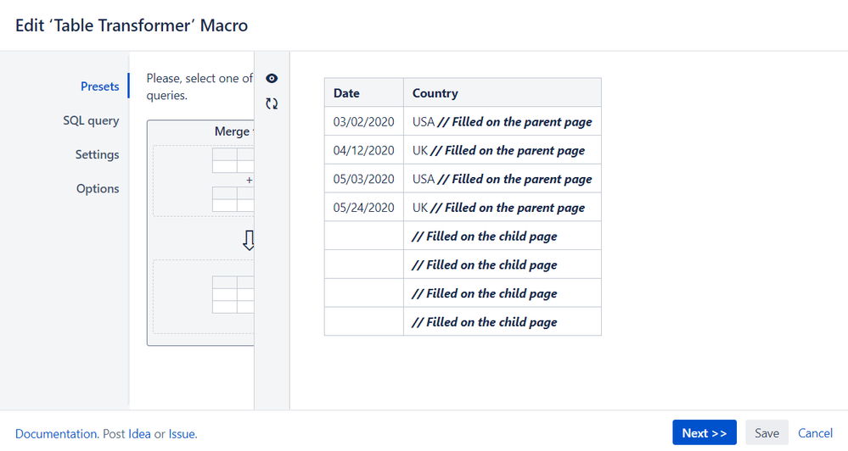Screen dimensions: 848x451
Task: Open the Settings tab
Action: coord(97,154)
